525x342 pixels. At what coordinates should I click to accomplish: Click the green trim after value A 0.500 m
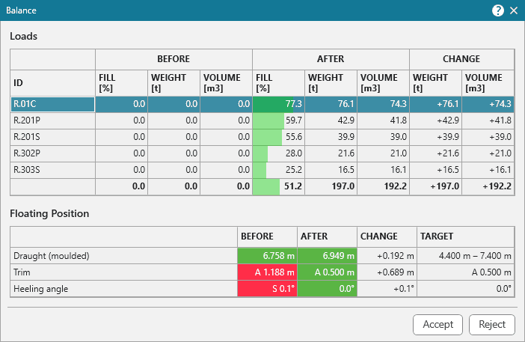pos(327,272)
